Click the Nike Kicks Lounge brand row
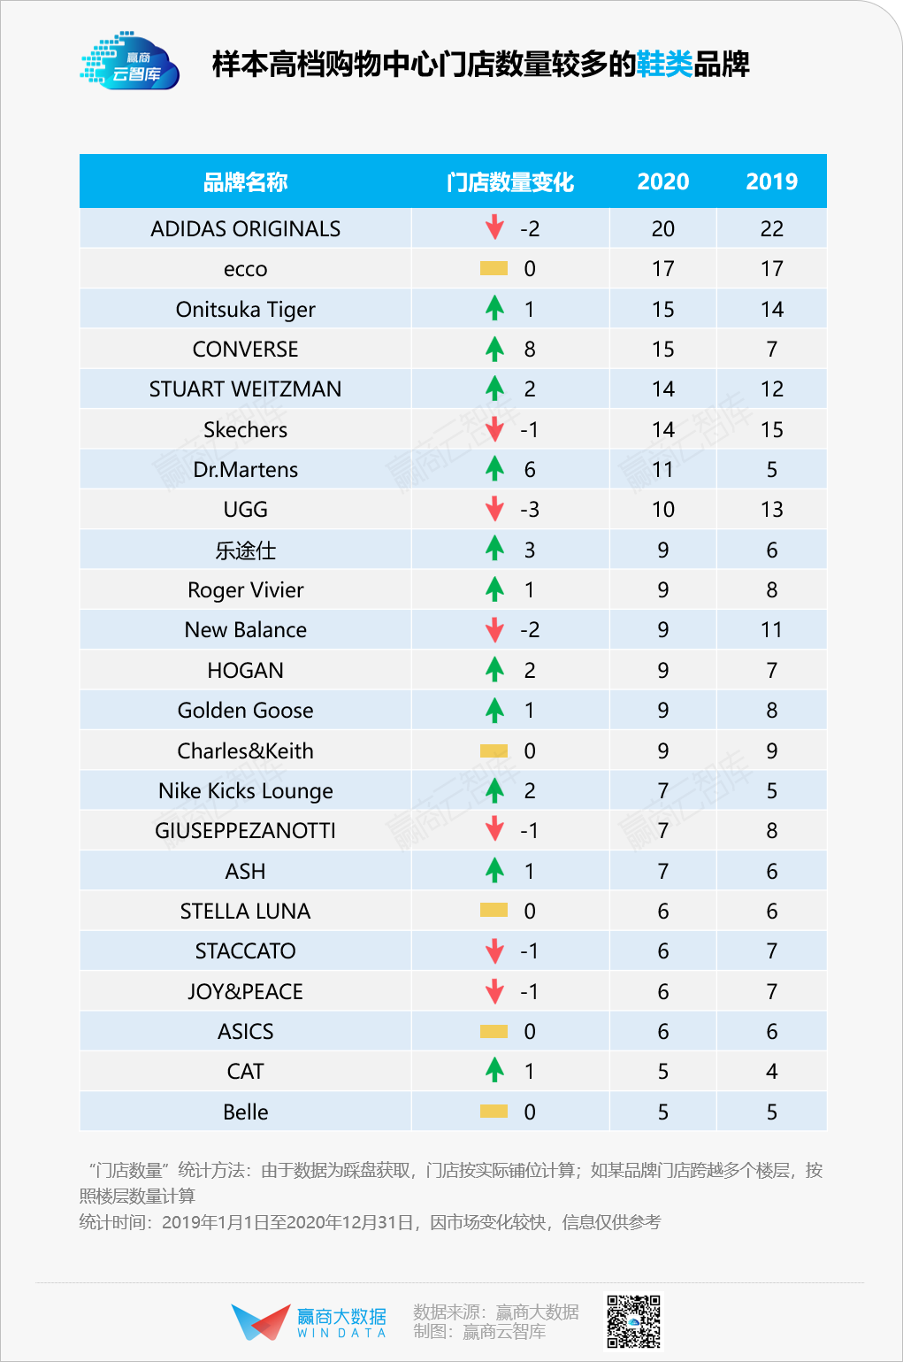This screenshot has height=1362, width=903. pos(245,790)
